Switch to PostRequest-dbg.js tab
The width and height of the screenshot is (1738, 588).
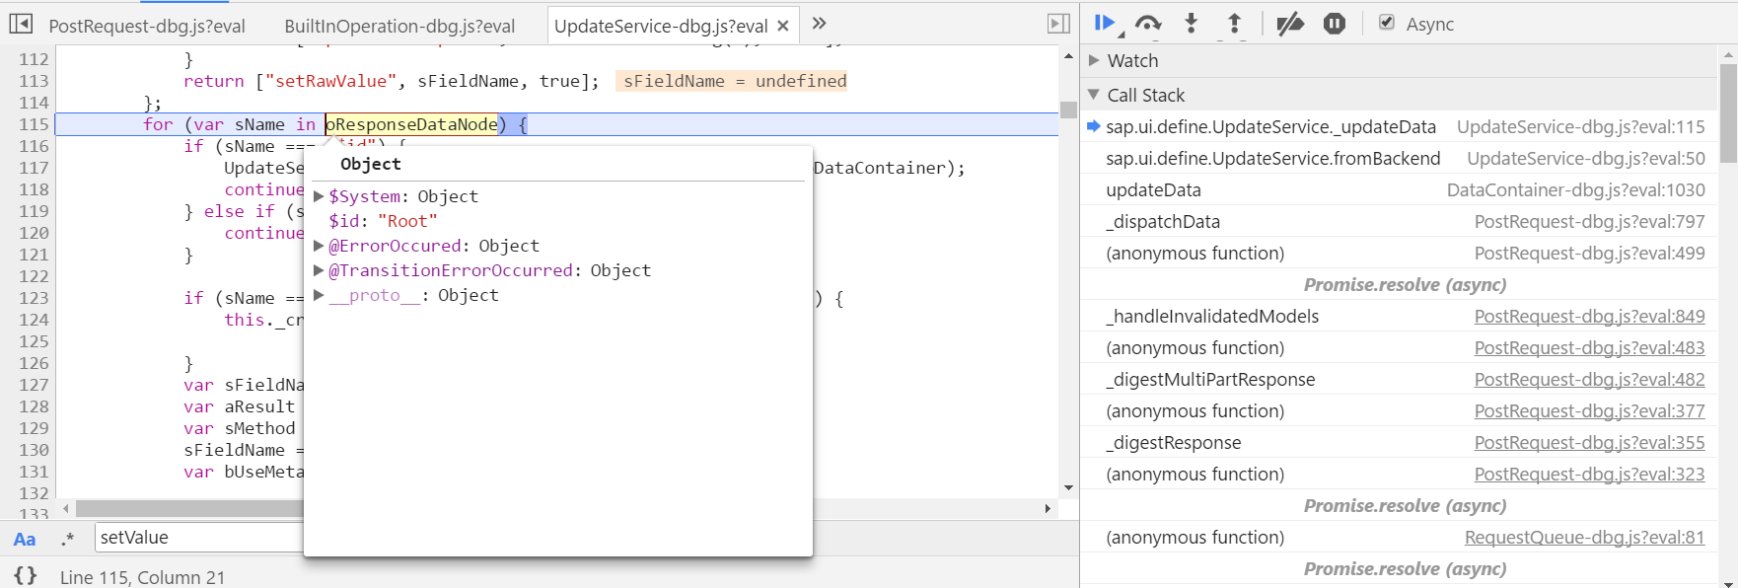(147, 27)
